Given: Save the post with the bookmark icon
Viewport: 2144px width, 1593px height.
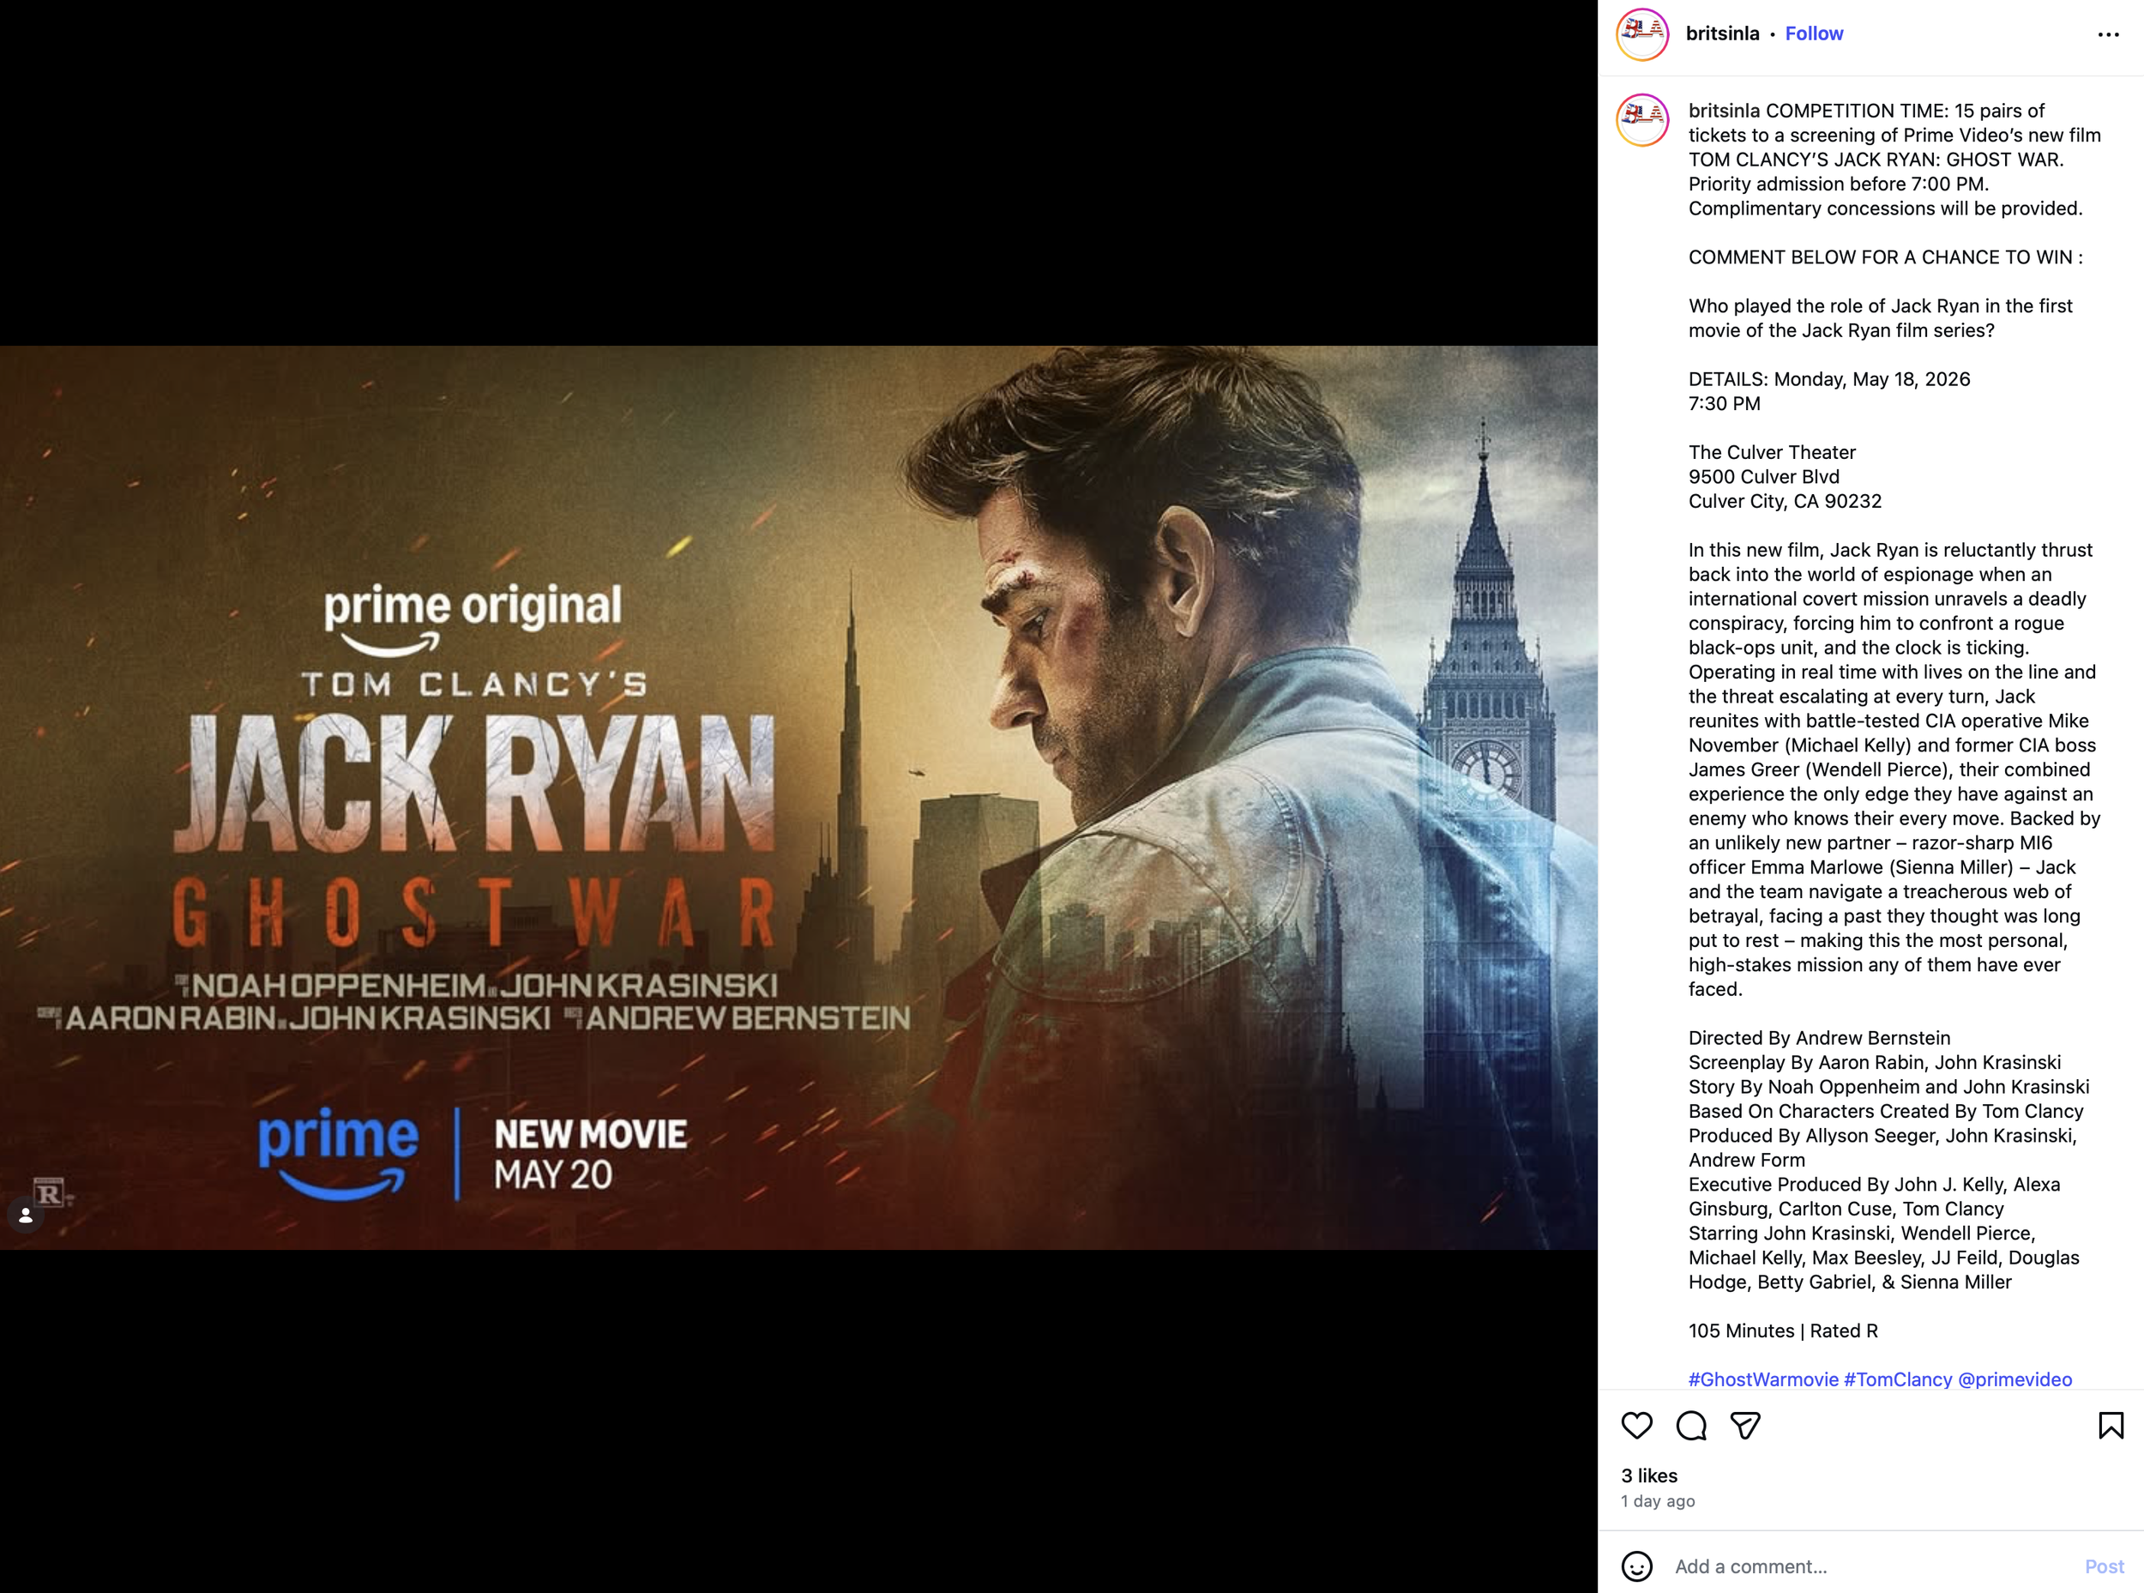Looking at the screenshot, I should 2111,1425.
